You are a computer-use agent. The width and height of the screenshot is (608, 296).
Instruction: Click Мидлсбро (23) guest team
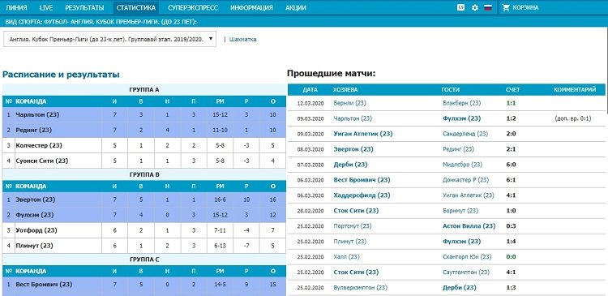(x=463, y=165)
